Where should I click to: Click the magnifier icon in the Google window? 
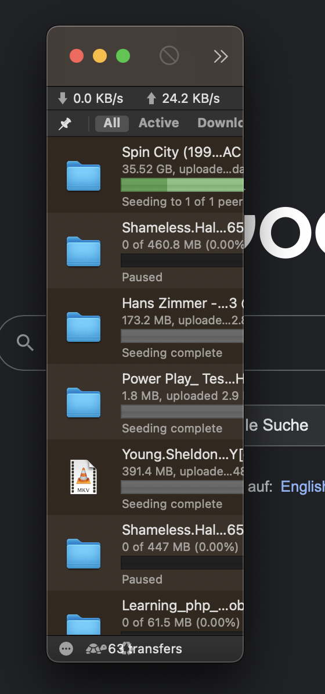point(25,342)
